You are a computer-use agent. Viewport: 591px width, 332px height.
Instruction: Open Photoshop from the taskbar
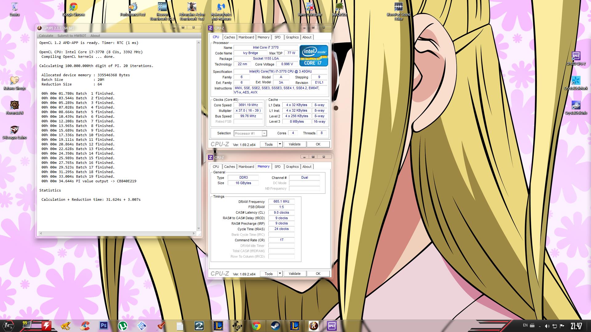click(x=104, y=326)
